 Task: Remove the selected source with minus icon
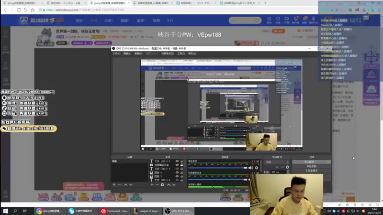(157, 185)
